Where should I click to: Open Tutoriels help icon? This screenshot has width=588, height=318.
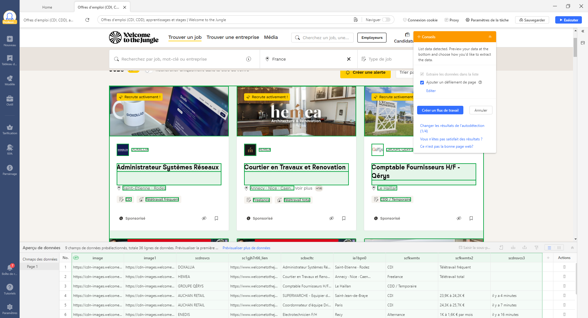10,289
